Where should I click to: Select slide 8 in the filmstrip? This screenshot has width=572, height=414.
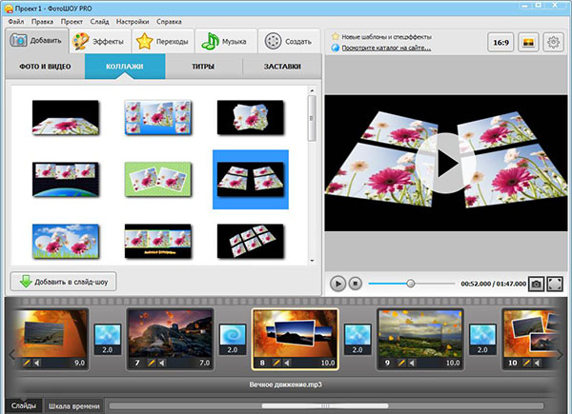pos(296,340)
